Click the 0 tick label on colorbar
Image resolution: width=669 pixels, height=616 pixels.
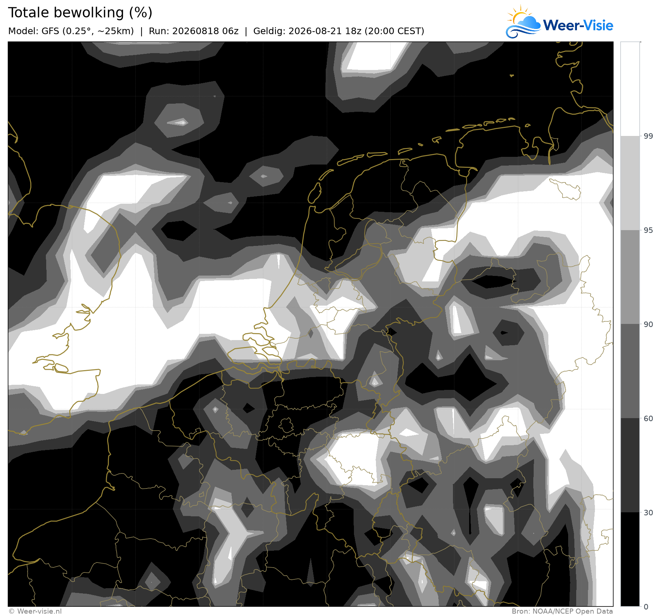[646, 607]
